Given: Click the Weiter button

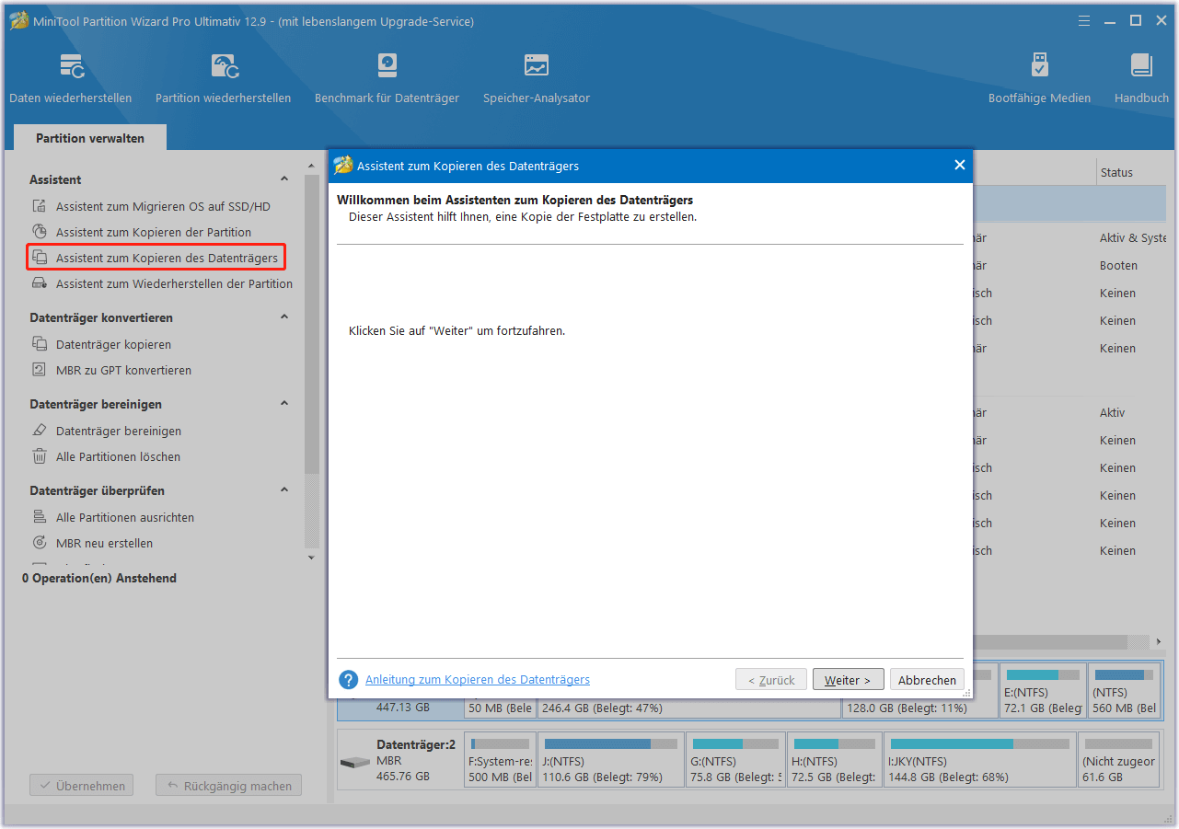Looking at the screenshot, I should (x=848, y=680).
